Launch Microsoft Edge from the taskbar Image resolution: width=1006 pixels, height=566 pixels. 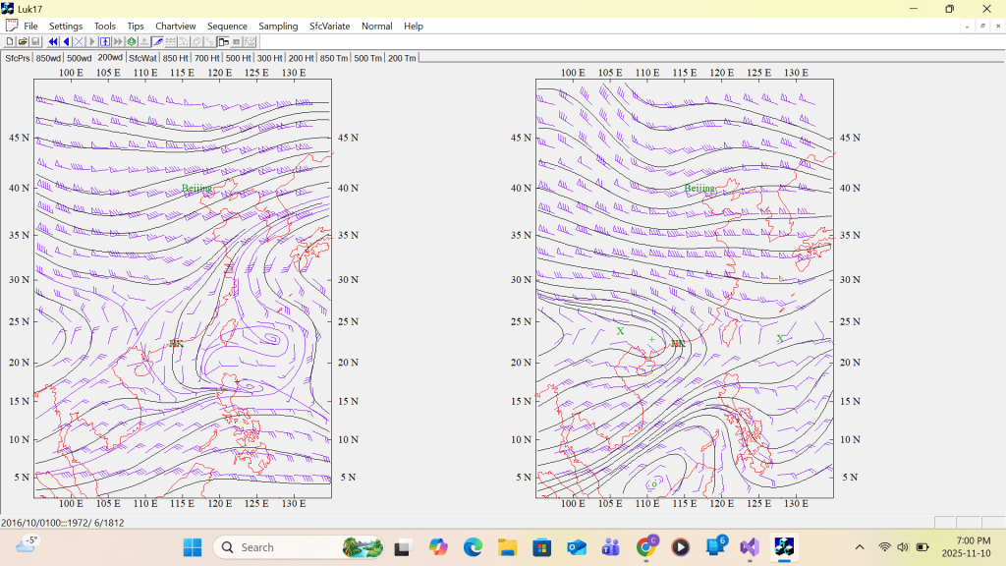coord(473,547)
